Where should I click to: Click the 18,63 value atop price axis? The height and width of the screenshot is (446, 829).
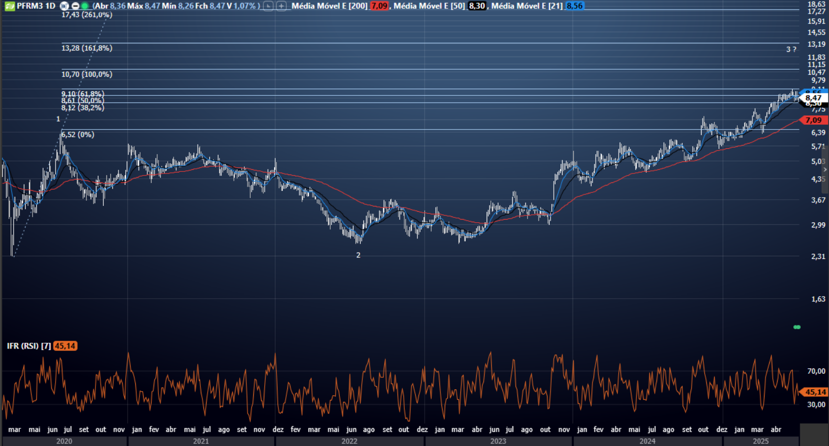click(x=816, y=4)
